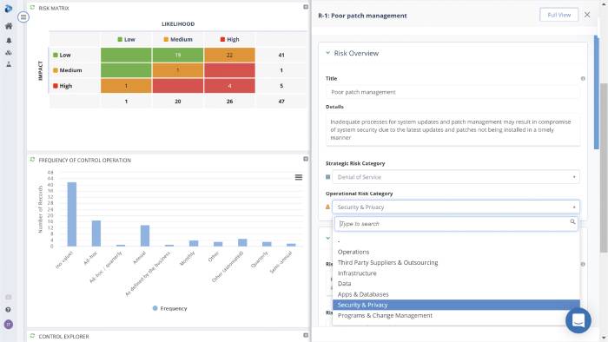
Task: Select the blank dash option
Action: 456,241
